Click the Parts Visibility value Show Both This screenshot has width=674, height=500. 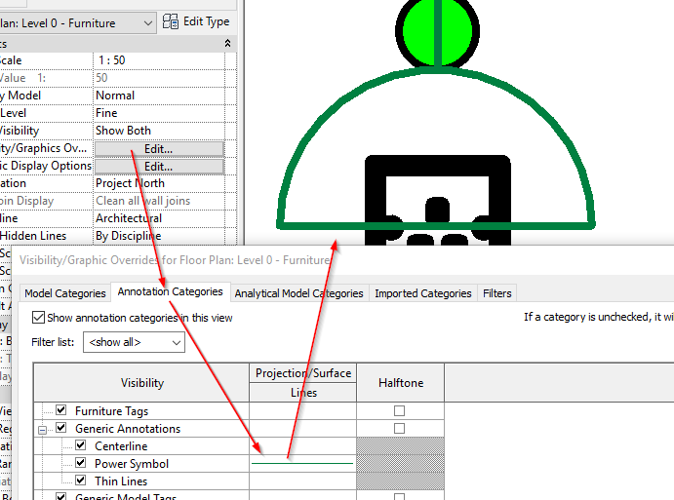point(159,131)
